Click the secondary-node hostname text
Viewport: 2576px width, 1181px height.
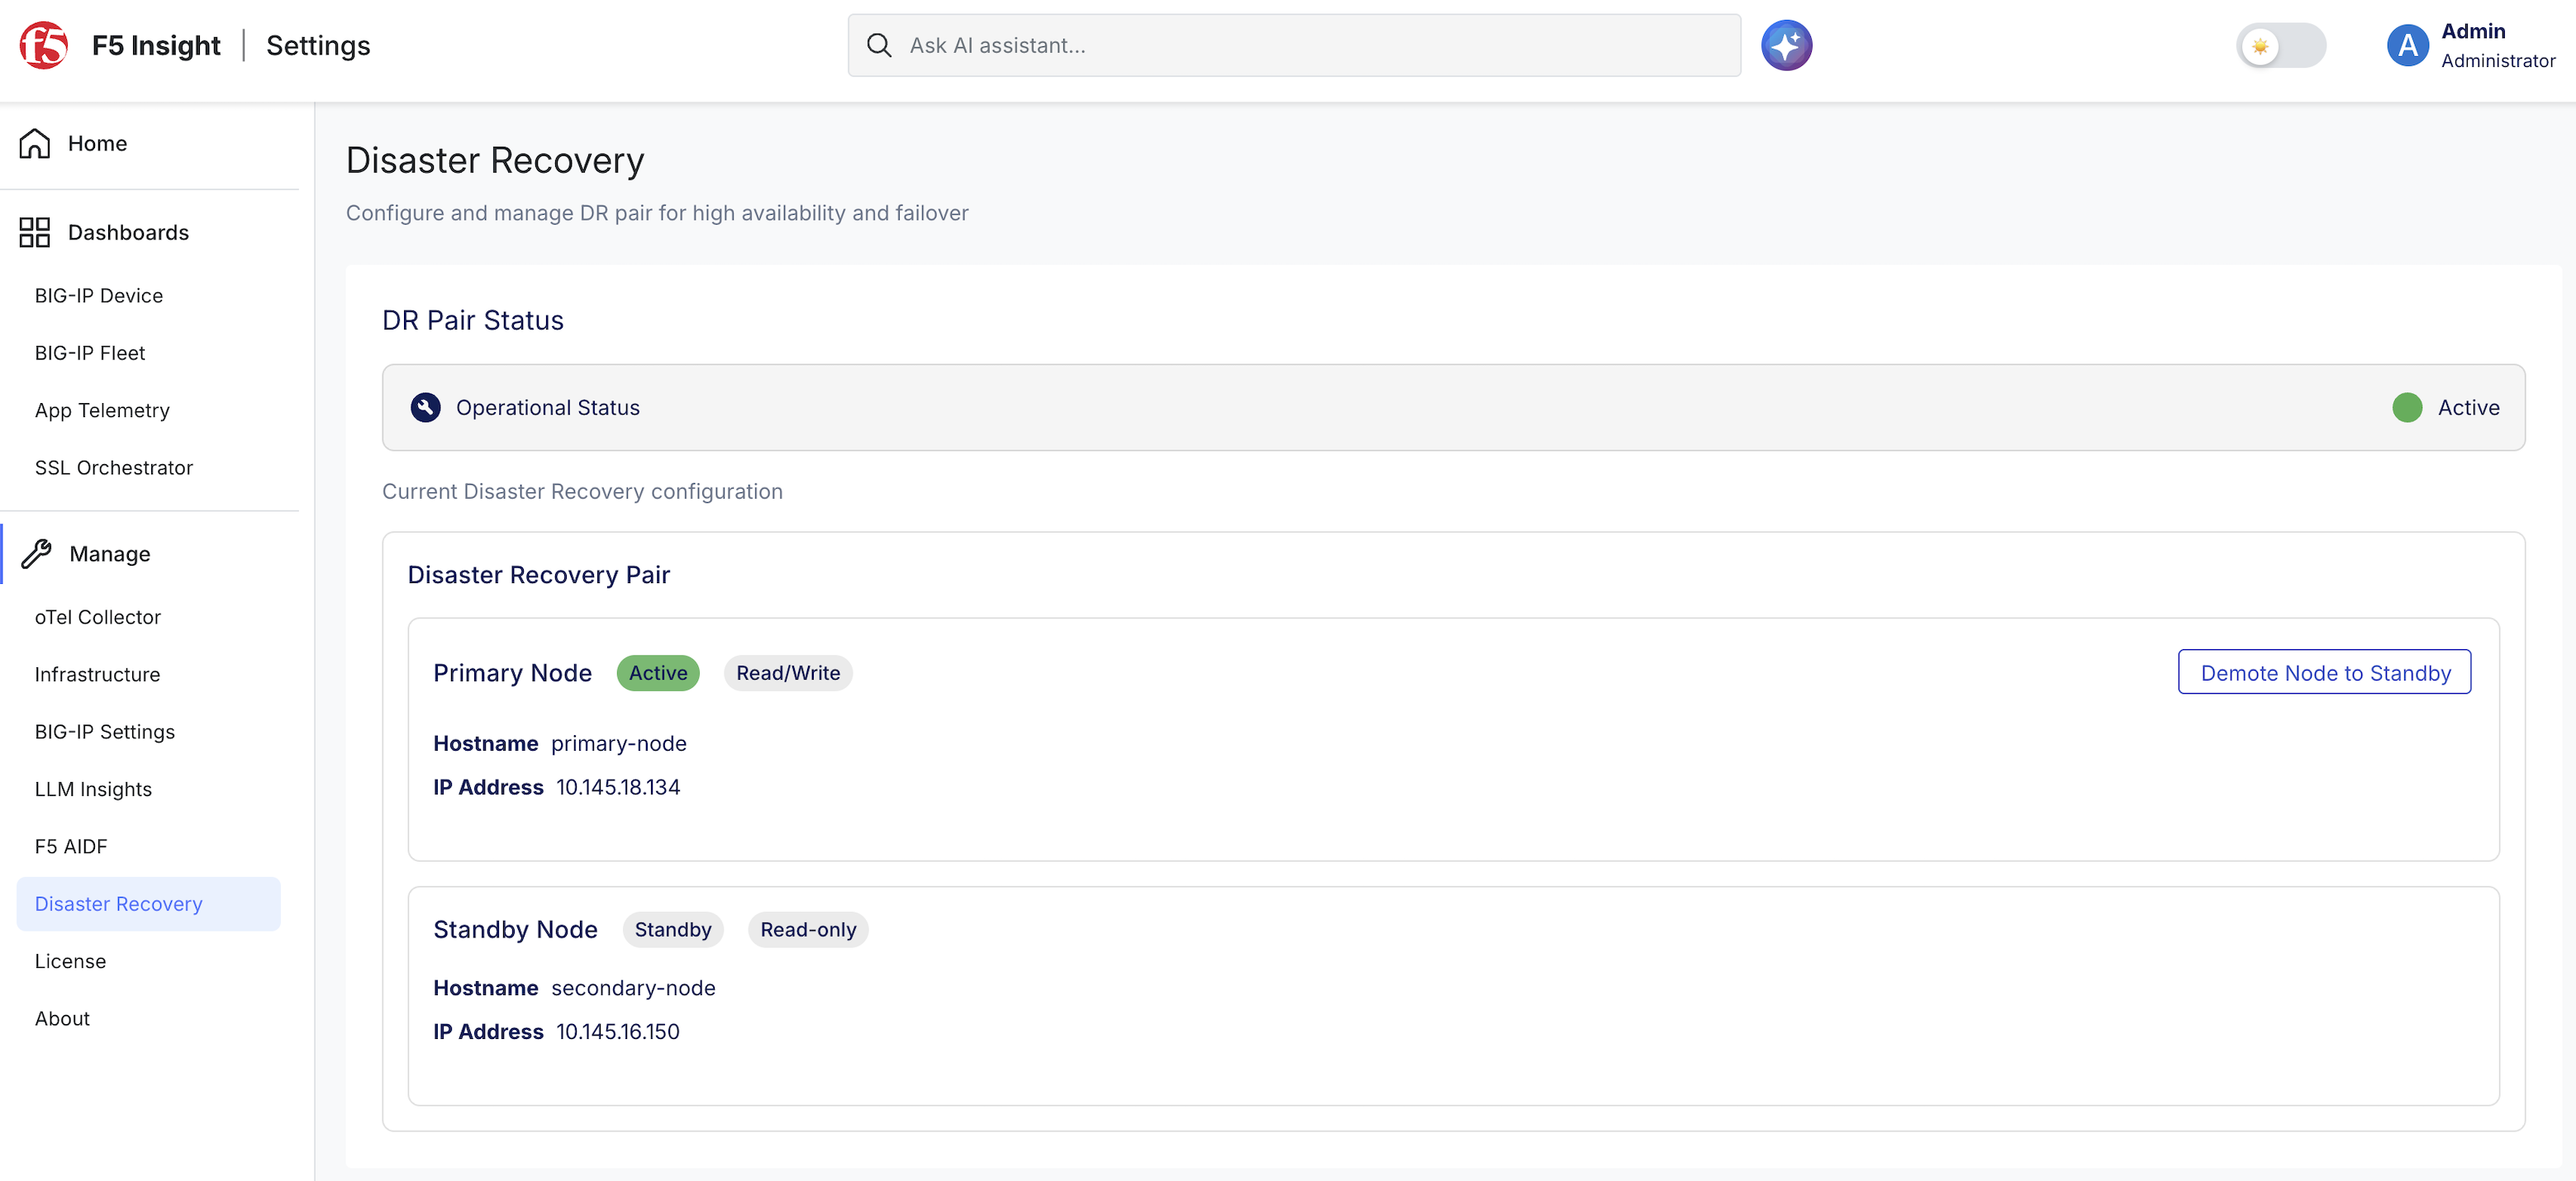coord(633,987)
